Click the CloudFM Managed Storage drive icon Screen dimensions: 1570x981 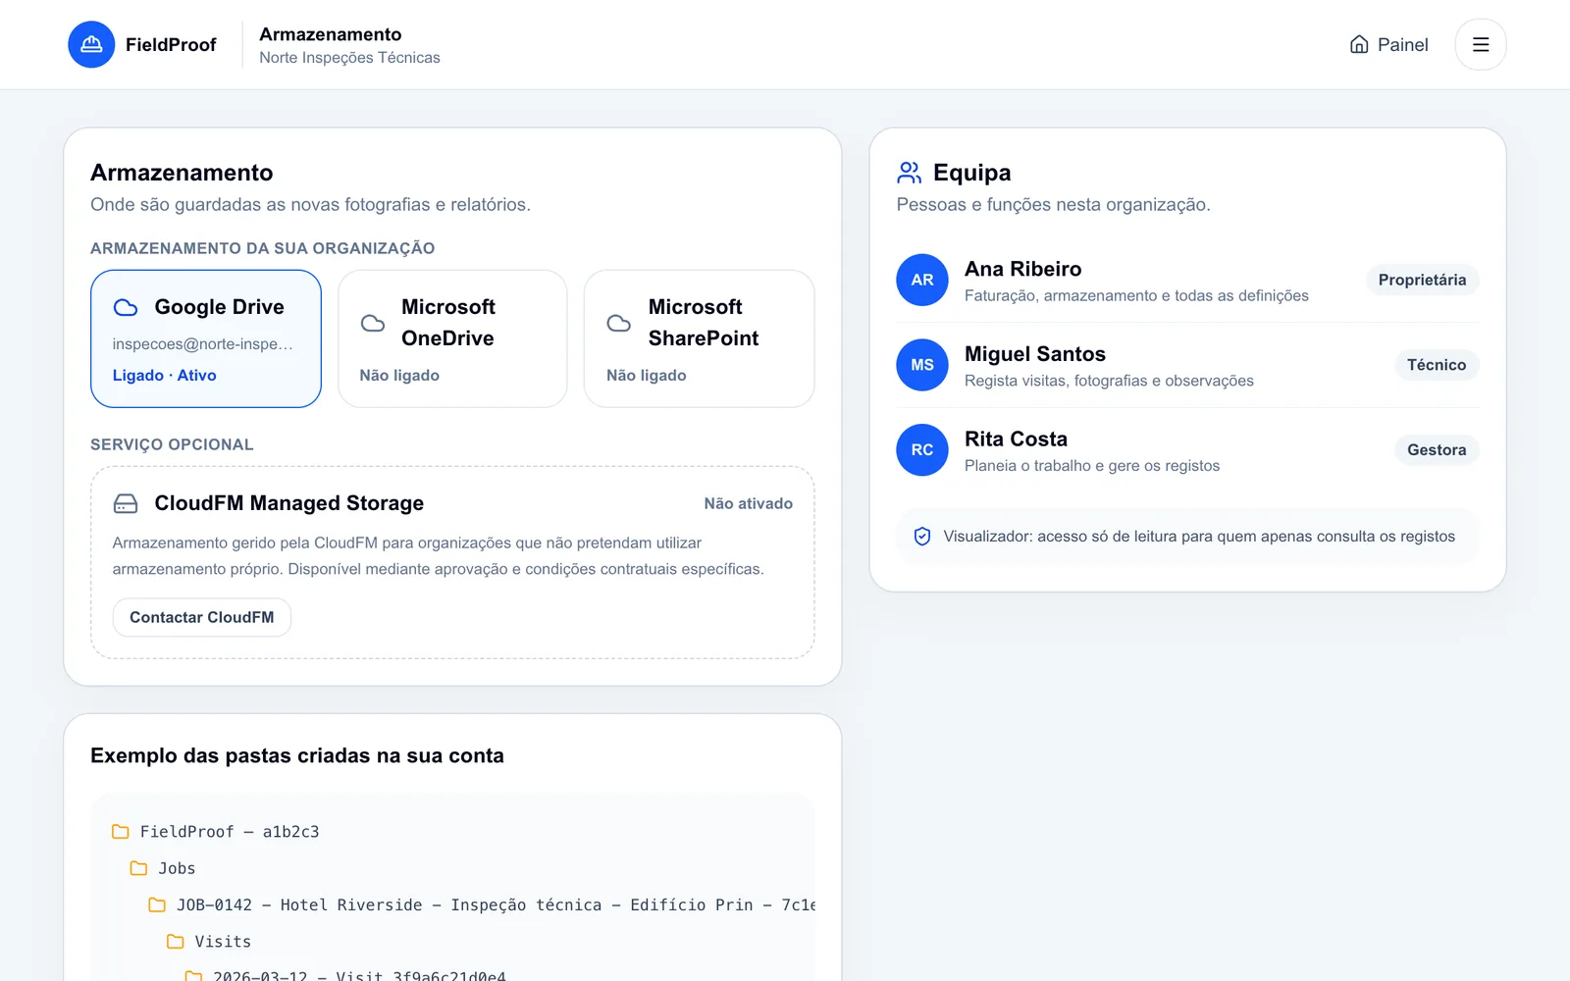pyautogui.click(x=126, y=503)
